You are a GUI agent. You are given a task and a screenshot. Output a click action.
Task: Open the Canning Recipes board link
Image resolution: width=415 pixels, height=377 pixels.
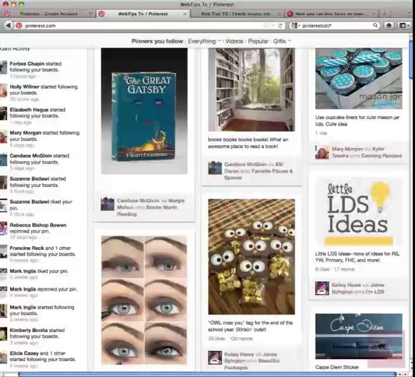381,156
